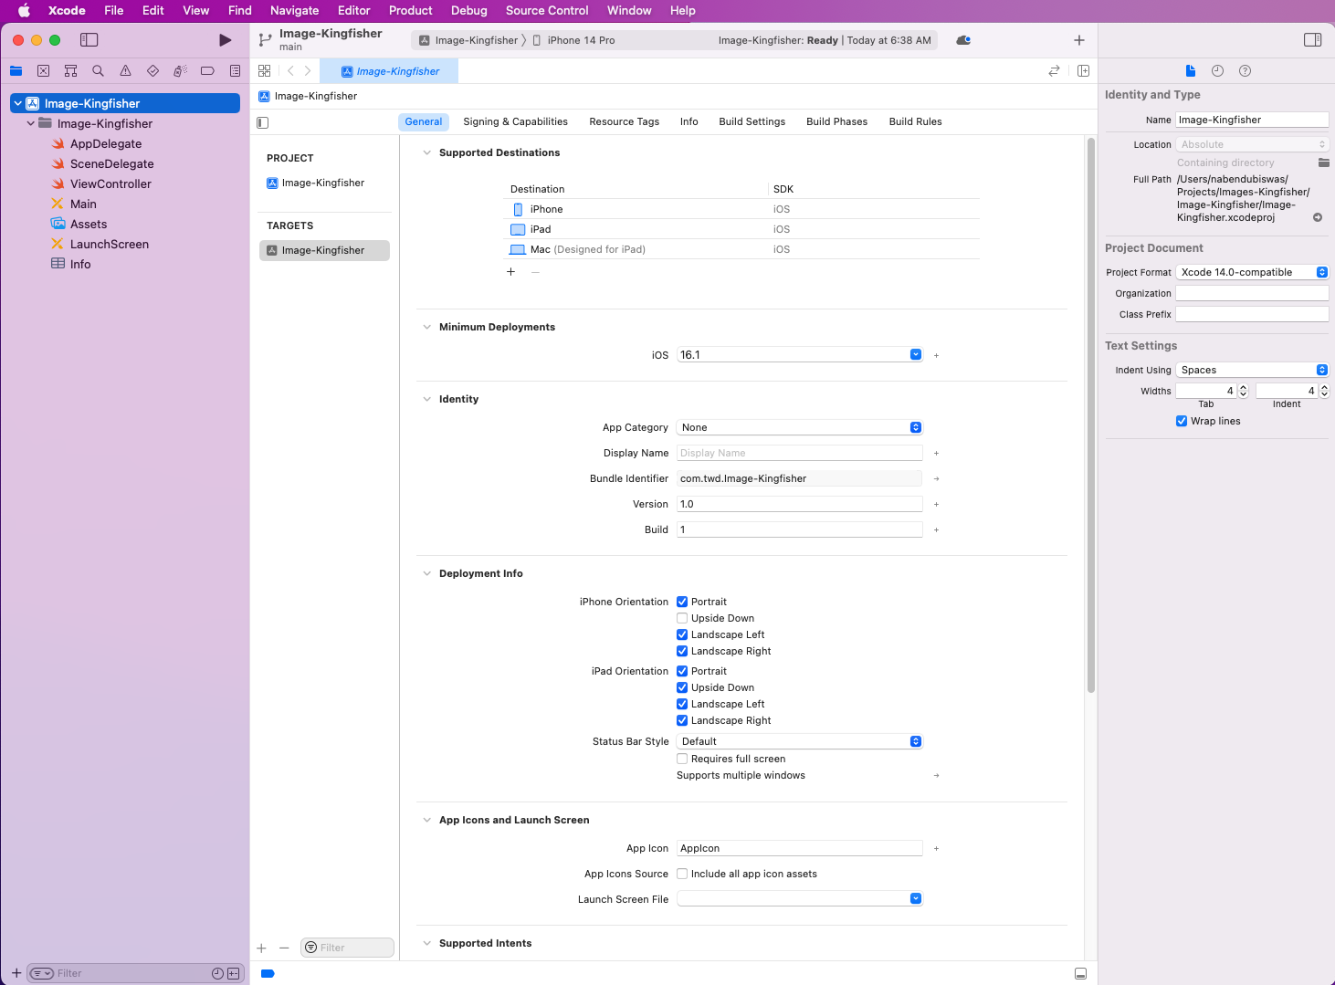Uncheck iPhone Portrait orientation
The height and width of the screenshot is (985, 1335).
(x=682, y=602)
